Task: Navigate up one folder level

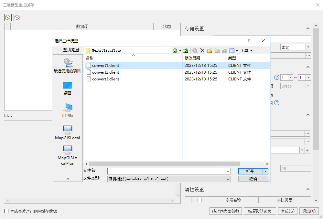Action: 186,51
